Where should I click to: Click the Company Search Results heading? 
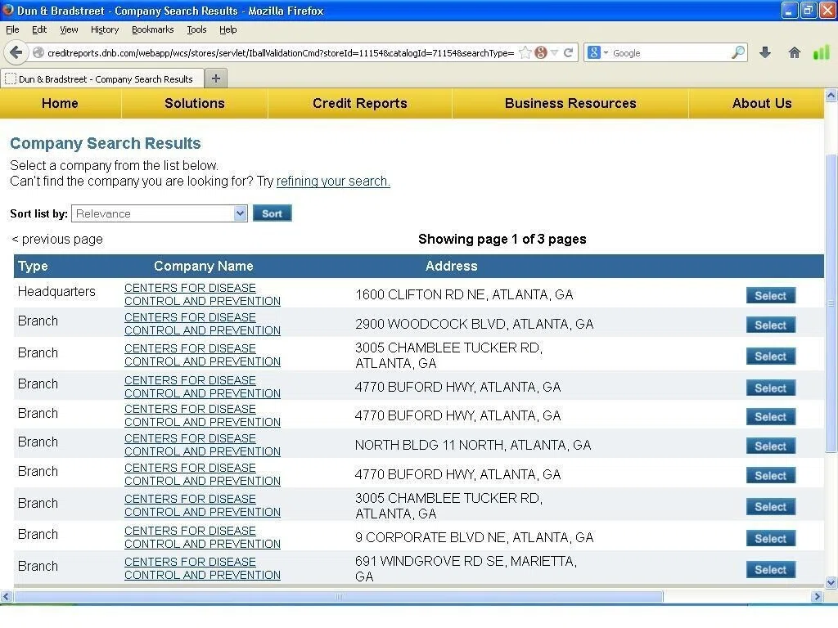click(x=106, y=143)
